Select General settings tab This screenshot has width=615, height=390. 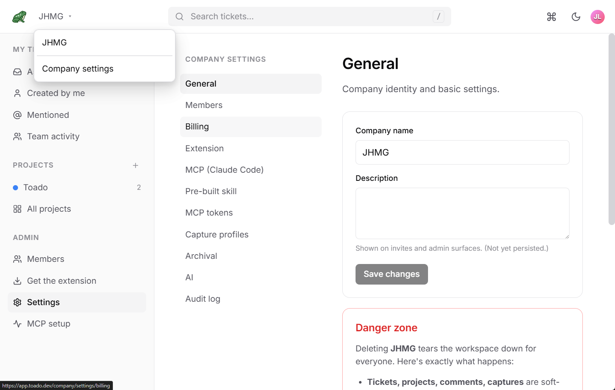coord(251,84)
